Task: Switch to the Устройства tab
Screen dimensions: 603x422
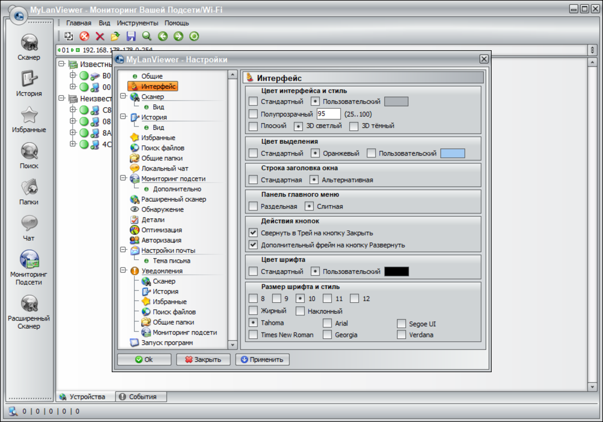Action: [x=86, y=397]
